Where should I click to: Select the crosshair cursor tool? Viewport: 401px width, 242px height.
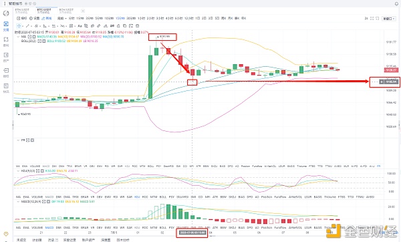[19, 26]
